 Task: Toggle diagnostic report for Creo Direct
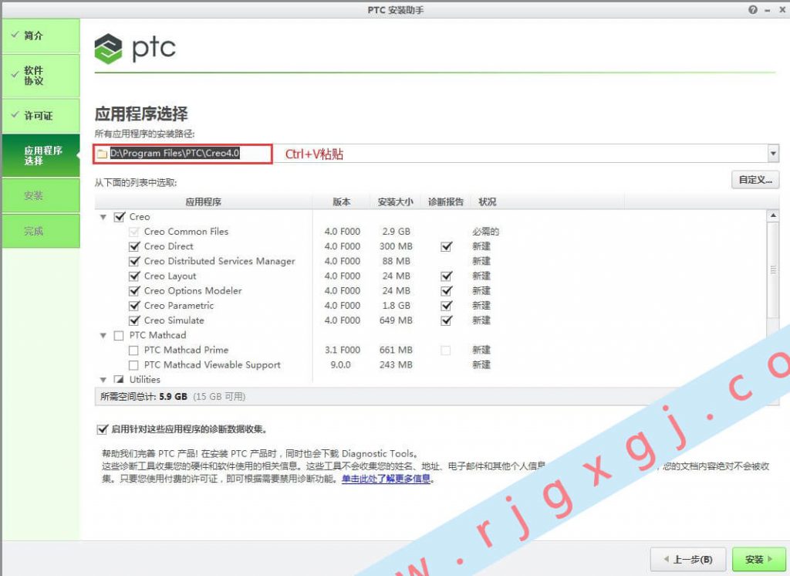447,246
